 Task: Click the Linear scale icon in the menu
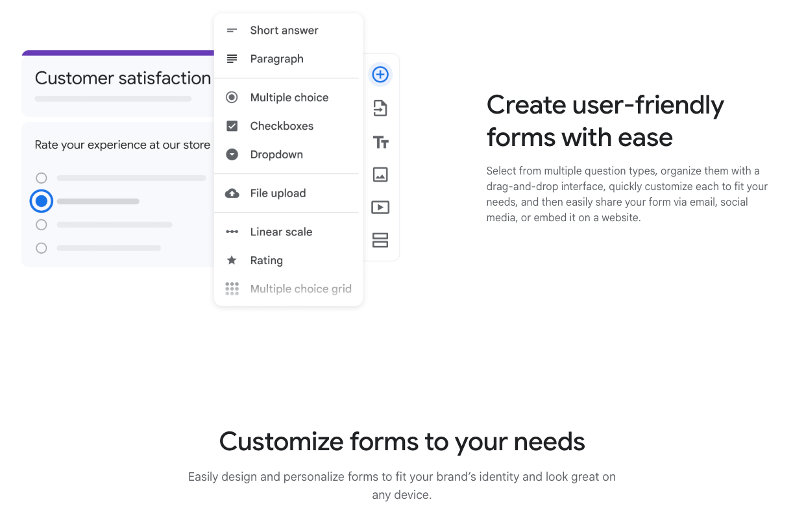point(232,232)
